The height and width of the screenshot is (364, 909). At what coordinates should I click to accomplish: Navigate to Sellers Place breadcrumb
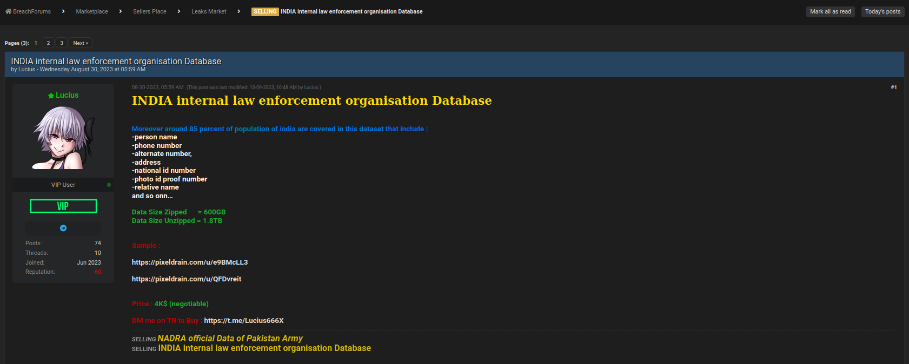click(x=150, y=11)
